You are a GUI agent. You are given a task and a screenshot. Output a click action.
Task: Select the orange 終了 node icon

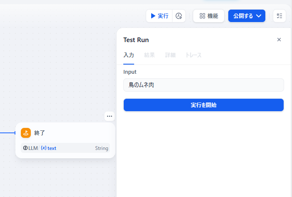pyautogui.click(x=26, y=133)
